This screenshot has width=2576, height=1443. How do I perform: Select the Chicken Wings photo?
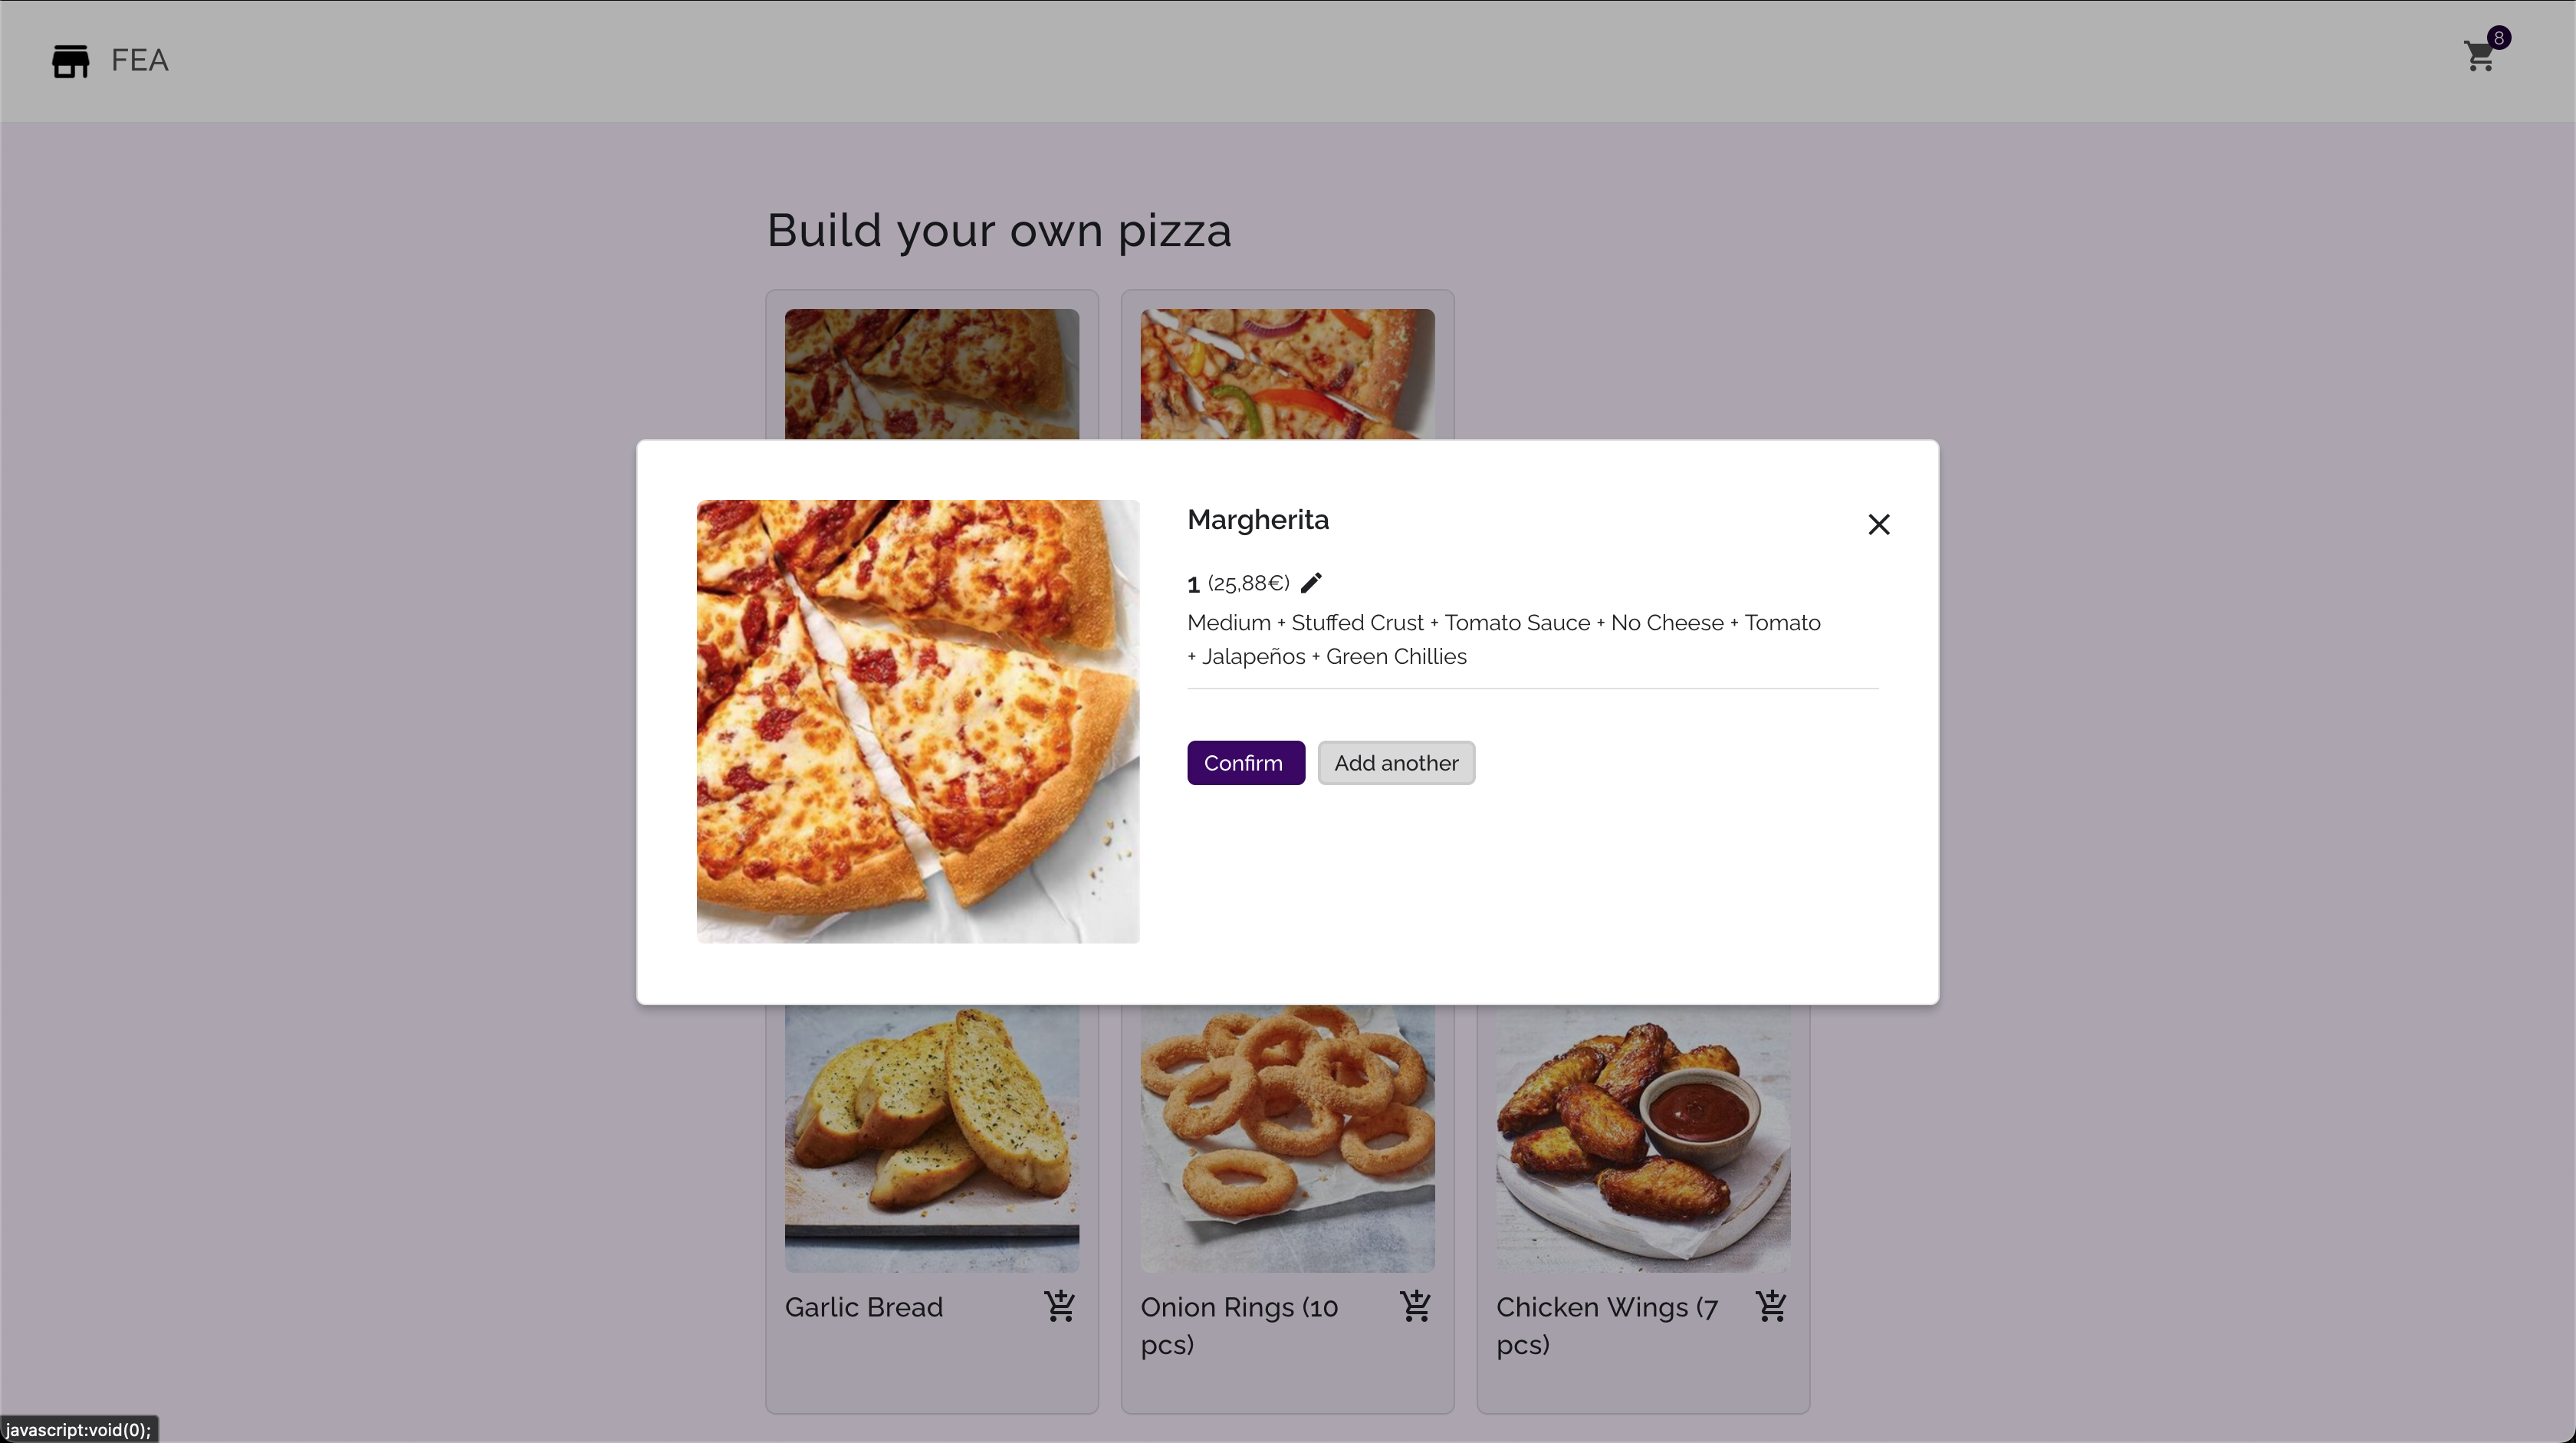point(1642,1138)
